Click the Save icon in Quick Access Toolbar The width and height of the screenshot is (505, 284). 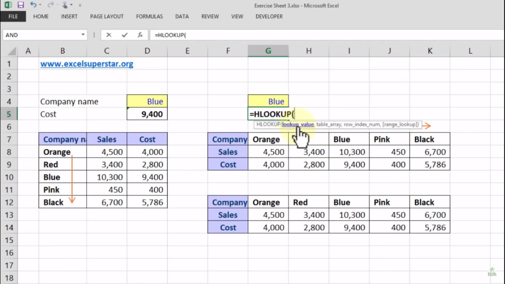(x=21, y=5)
